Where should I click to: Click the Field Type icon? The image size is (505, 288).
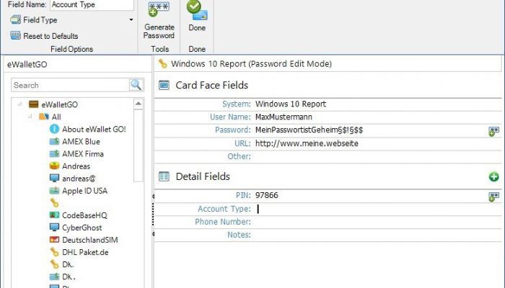(15, 19)
